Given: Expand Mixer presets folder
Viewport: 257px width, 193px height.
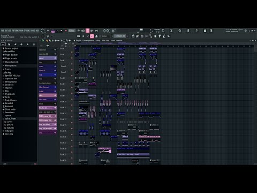Looking at the screenshot, I should pos(11,65).
